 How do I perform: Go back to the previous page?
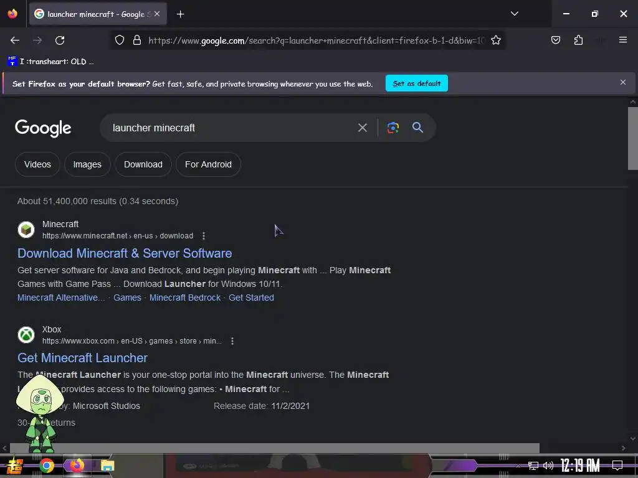15,40
